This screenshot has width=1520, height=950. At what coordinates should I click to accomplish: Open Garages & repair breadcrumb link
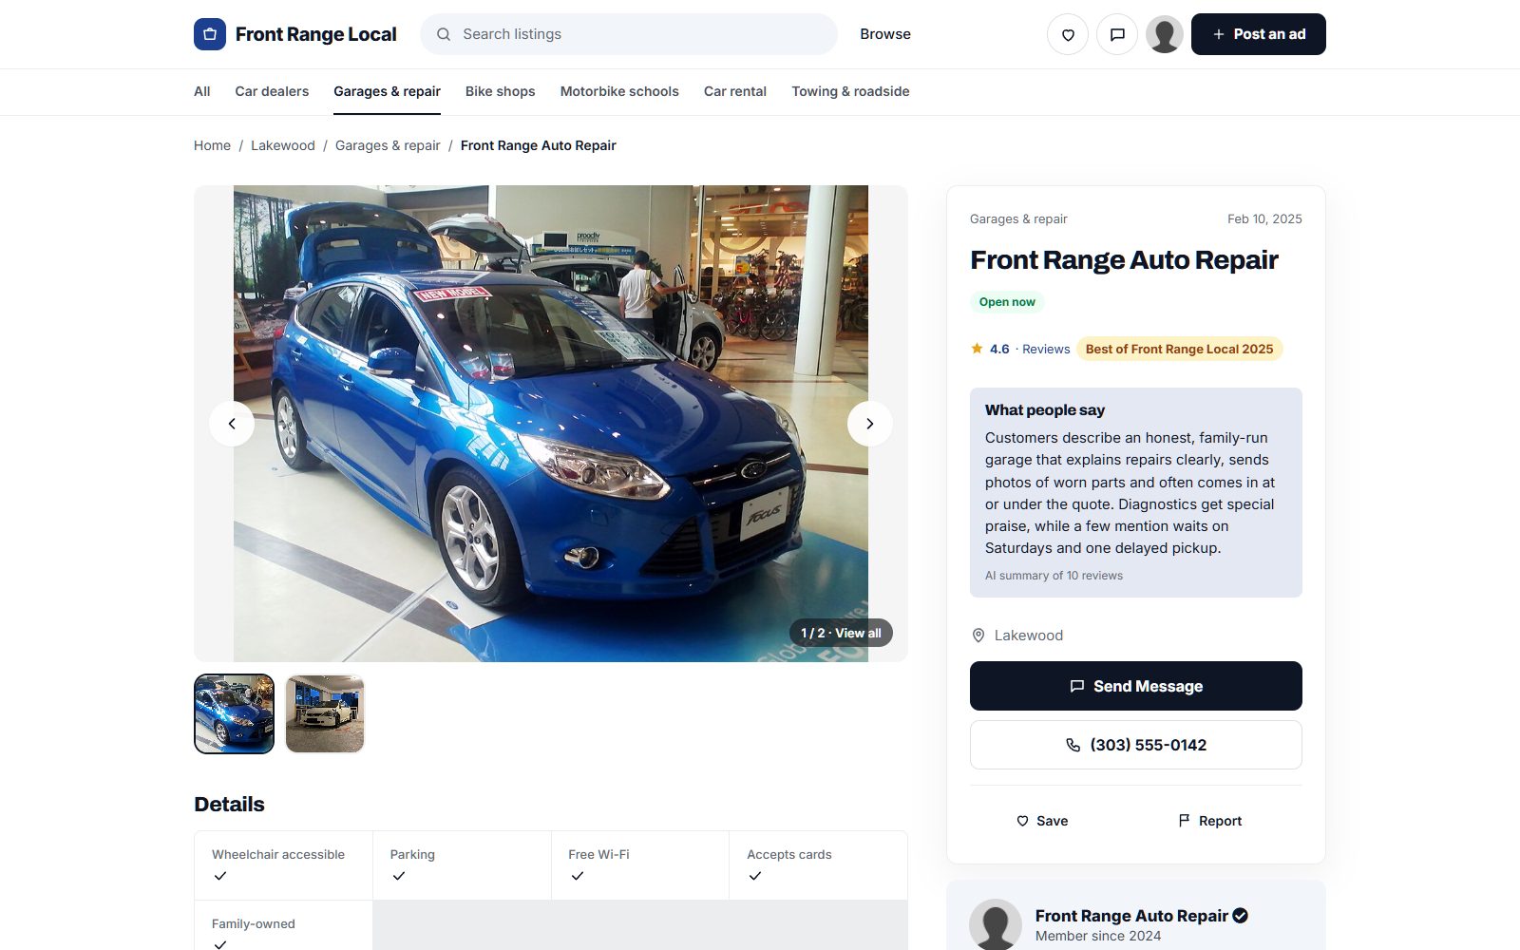pyautogui.click(x=388, y=145)
